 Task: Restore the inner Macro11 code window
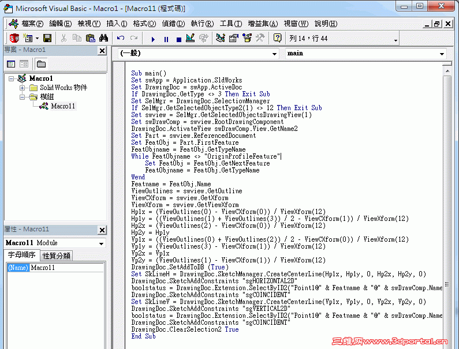point(437,24)
